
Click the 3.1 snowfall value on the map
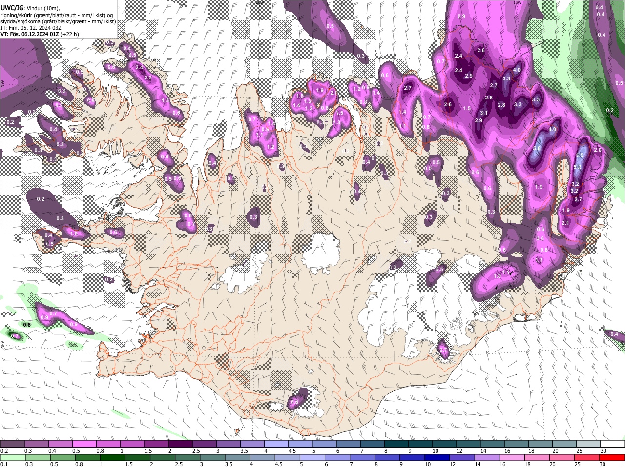(x=484, y=113)
